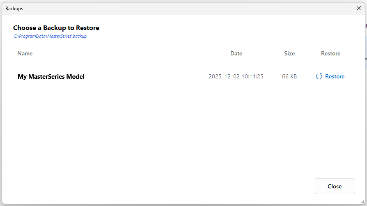Viewport: 367px width, 206px height.
Task: Click the blank space left of the Close button
Action: tap(164, 186)
